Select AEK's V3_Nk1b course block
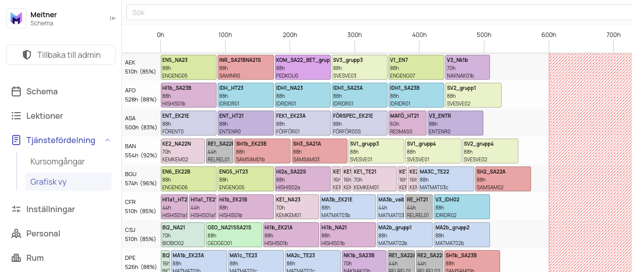Screen dimensions: 632x272 coord(468,67)
